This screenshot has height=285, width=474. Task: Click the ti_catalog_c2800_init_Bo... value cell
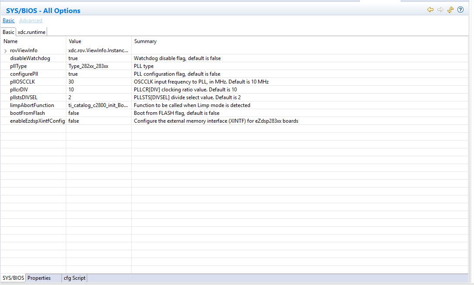(x=99, y=105)
